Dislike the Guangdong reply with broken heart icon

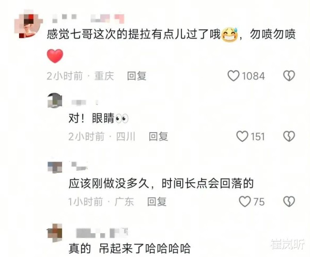(x=289, y=202)
